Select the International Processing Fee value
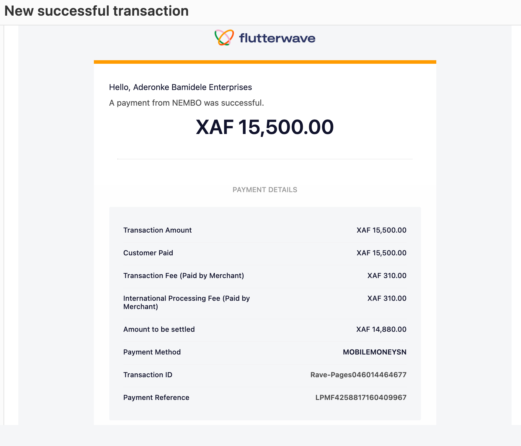The width and height of the screenshot is (521, 446). coord(387,298)
